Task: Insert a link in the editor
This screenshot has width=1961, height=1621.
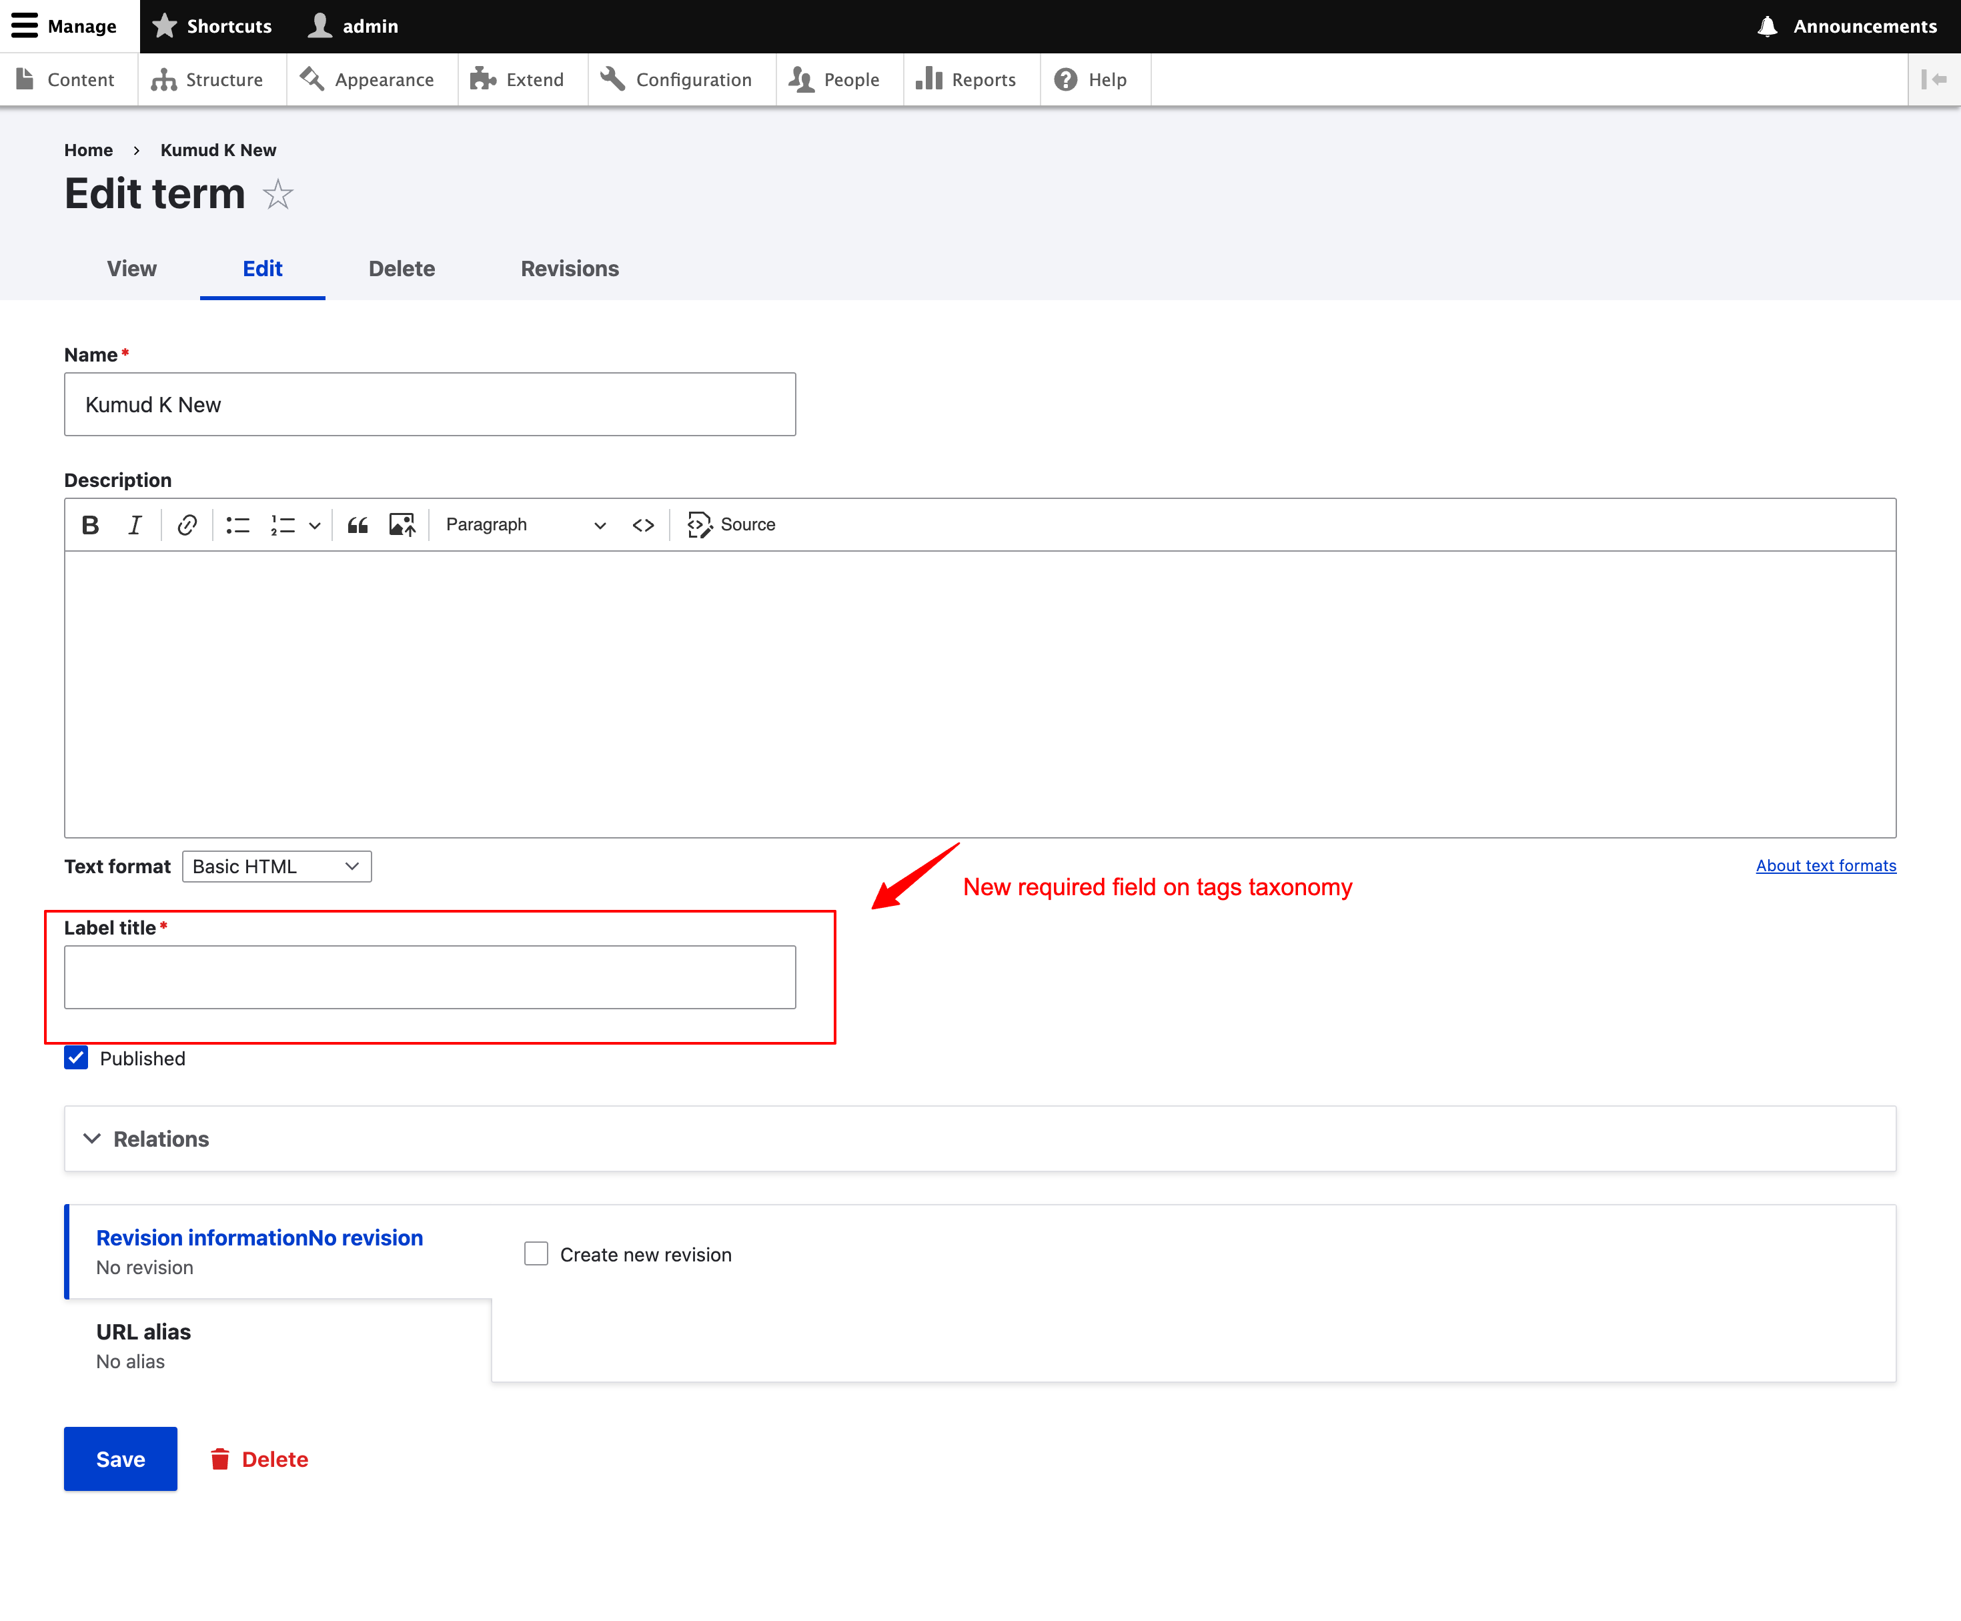Action: (187, 525)
